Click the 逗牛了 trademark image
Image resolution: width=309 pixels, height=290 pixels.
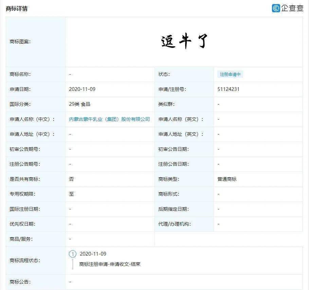click(184, 41)
